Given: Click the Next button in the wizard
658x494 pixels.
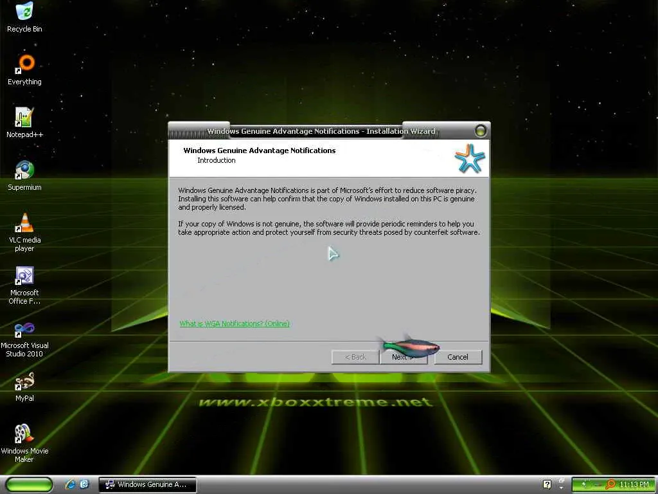Looking at the screenshot, I should click(x=404, y=357).
